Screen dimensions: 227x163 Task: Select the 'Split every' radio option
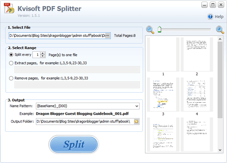pos(11,55)
